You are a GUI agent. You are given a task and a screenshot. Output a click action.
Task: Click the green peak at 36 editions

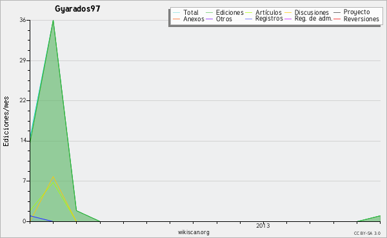click(53, 21)
